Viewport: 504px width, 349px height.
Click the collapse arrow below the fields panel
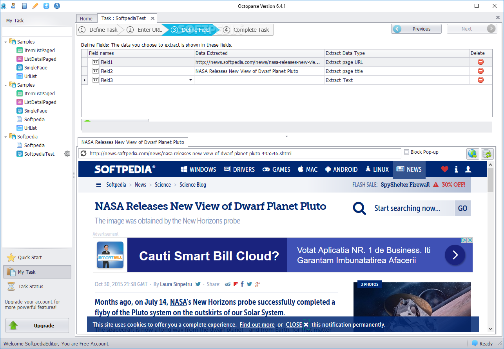point(286,136)
